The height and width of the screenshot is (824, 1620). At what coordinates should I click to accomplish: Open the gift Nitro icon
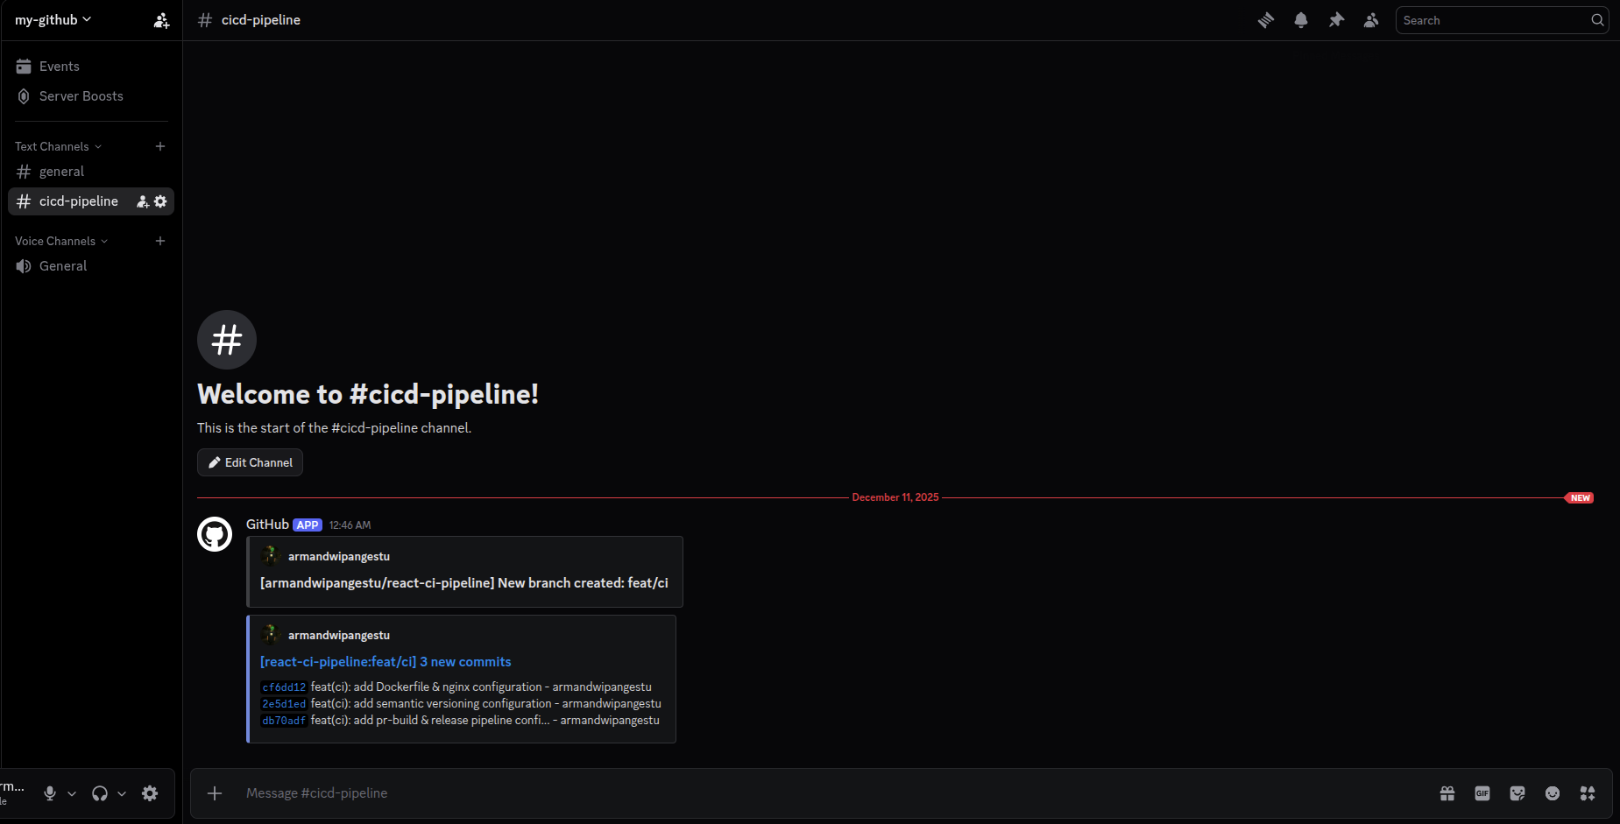1447,793
